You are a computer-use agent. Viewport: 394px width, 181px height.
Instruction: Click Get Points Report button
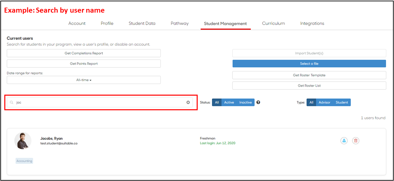84,63
